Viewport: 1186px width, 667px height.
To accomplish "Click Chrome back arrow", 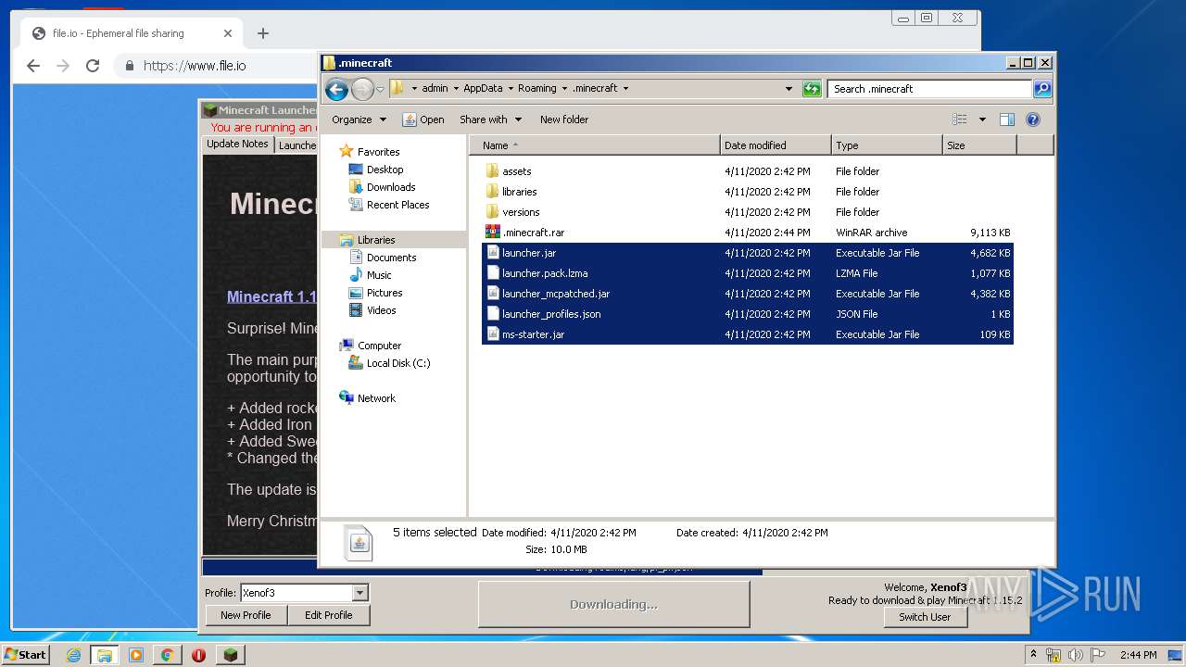I will tap(33, 66).
